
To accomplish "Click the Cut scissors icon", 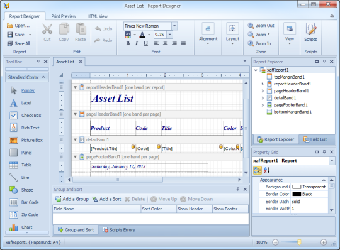I will coord(47,29).
